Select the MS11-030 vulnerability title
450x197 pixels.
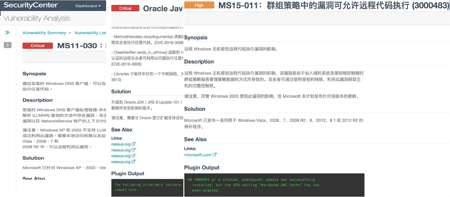pos(81,46)
